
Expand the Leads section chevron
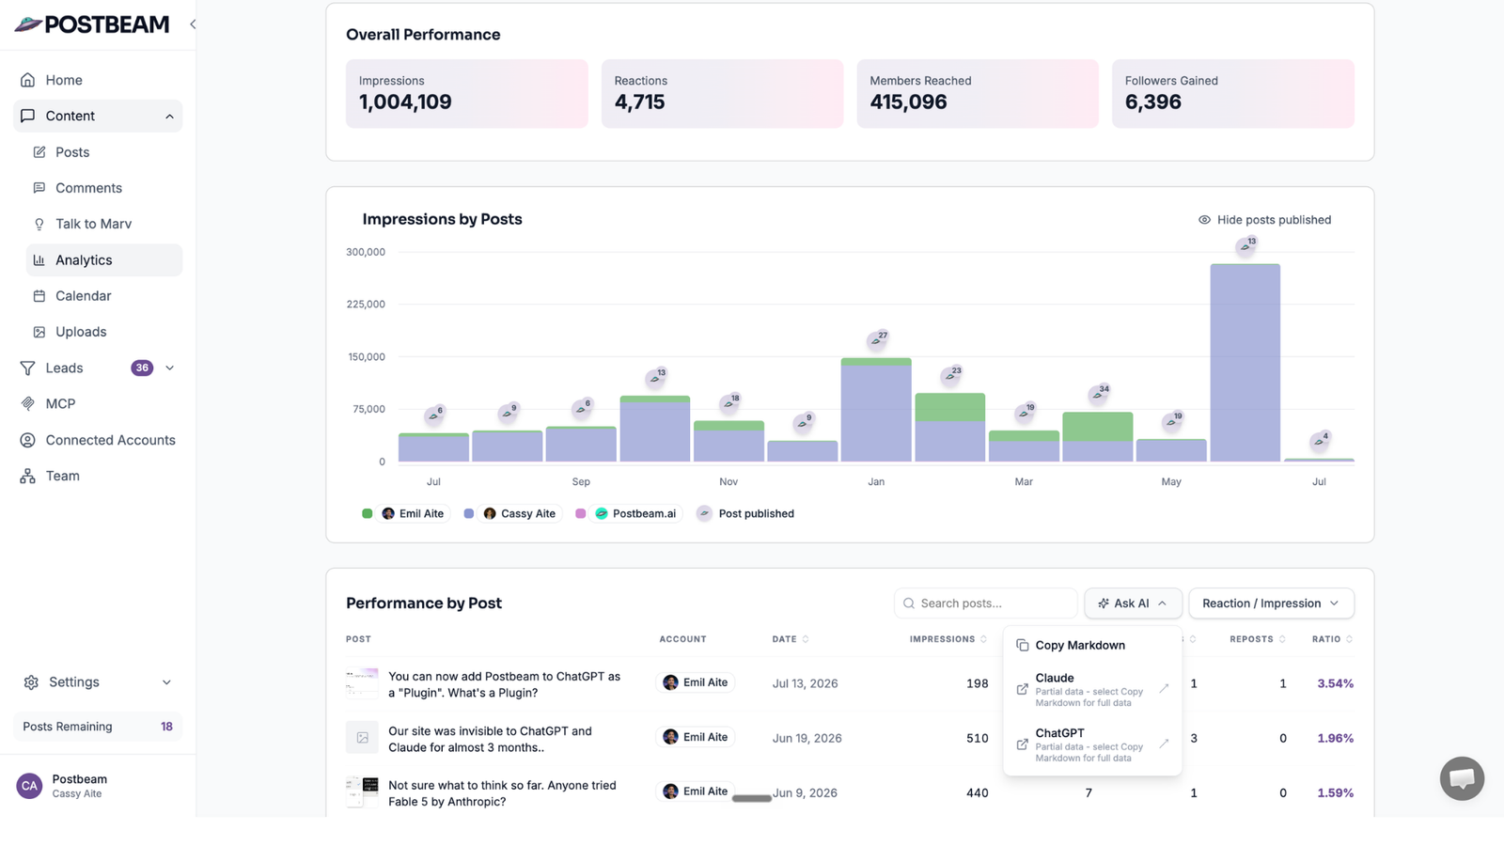tap(169, 368)
